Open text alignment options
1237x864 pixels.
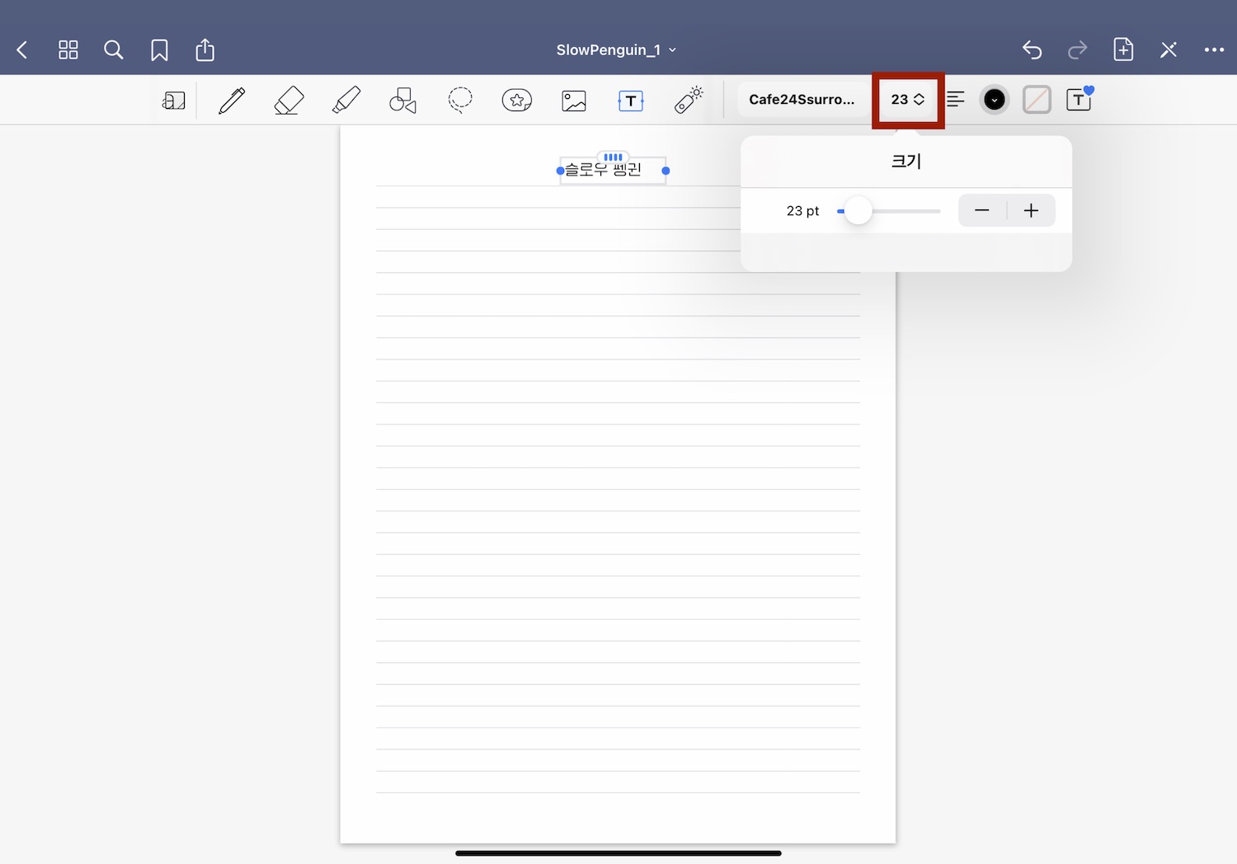pyautogui.click(x=956, y=100)
